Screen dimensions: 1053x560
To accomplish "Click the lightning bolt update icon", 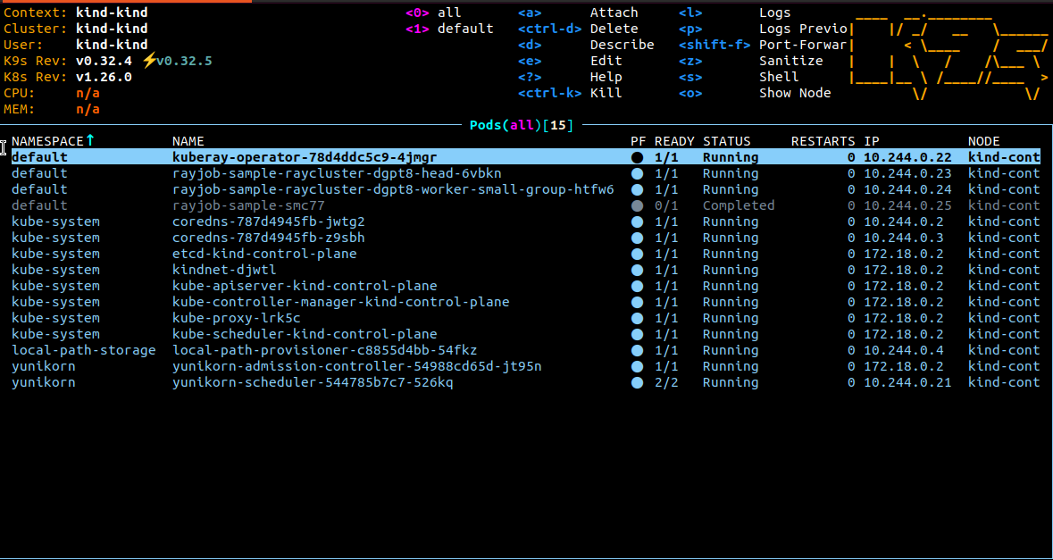I will click(x=148, y=61).
